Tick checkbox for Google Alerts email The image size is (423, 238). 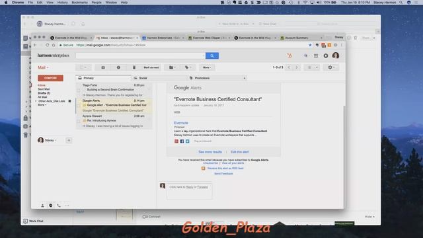pos(79,106)
